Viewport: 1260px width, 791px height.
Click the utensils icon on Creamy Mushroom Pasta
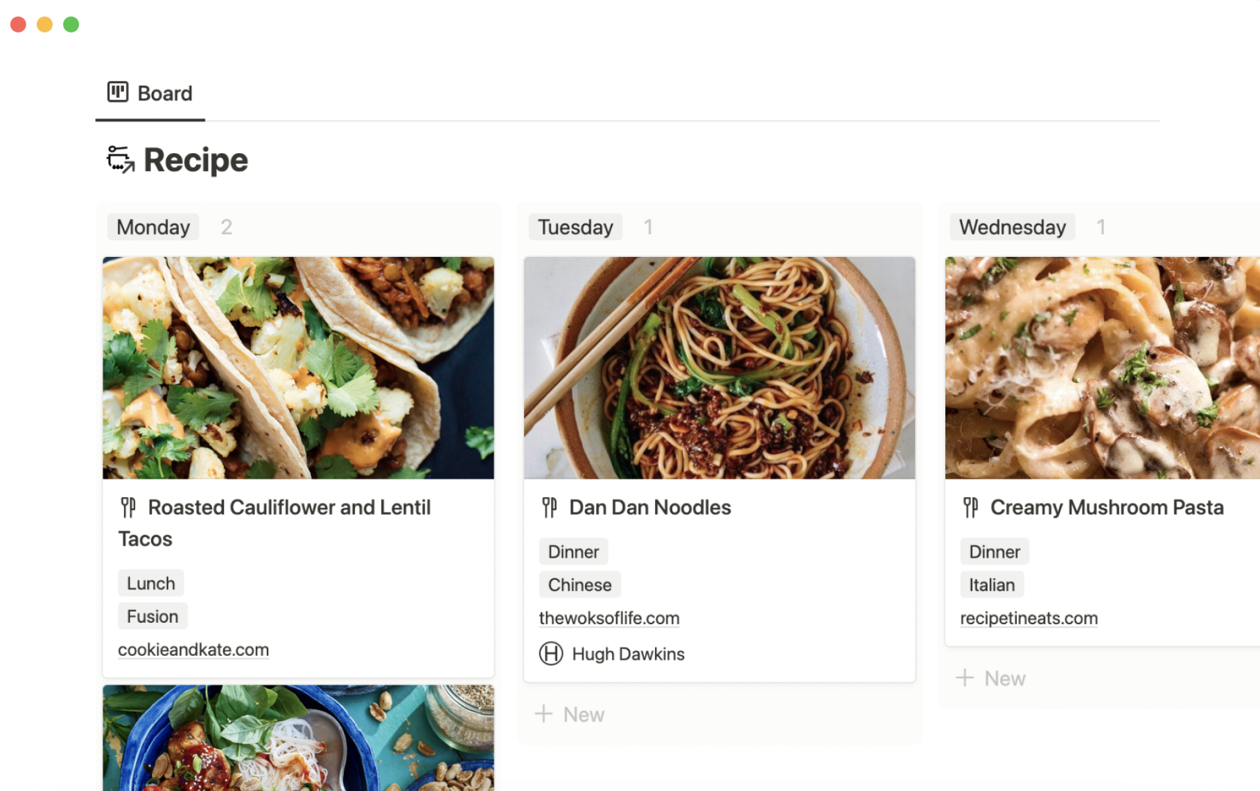point(970,508)
